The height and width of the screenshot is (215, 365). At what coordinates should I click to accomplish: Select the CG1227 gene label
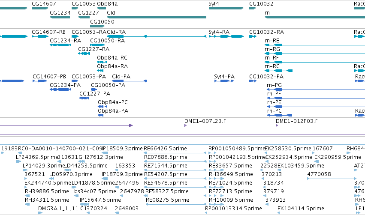pos(88,12)
